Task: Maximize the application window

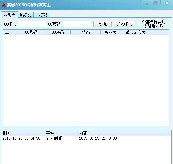Action: pyautogui.click(x=156, y=3)
